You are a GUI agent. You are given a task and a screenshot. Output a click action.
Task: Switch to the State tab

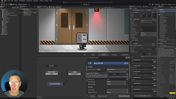point(103,55)
